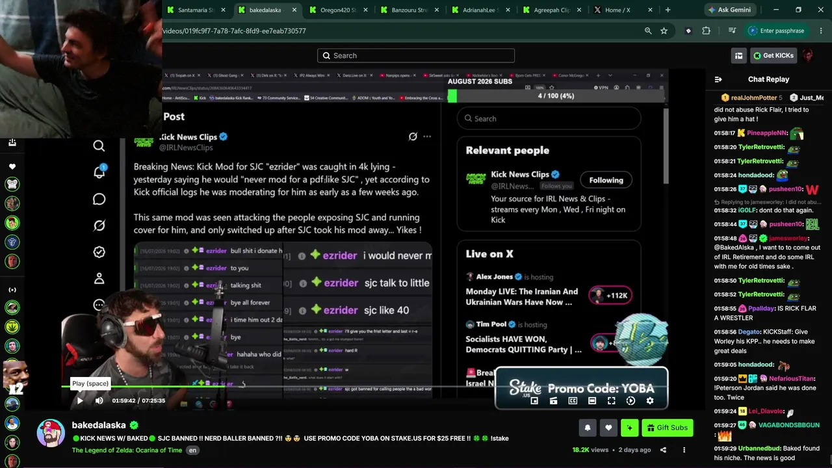This screenshot has width=832, height=468.
Task: Click the video view count text
Action: point(590,450)
